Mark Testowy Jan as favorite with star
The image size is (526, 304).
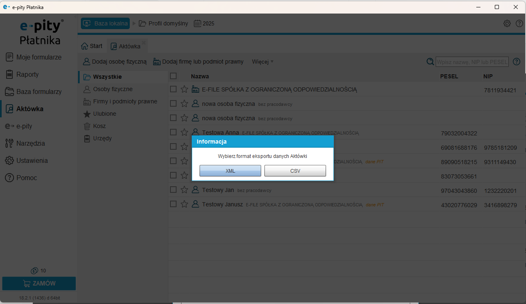(x=184, y=190)
